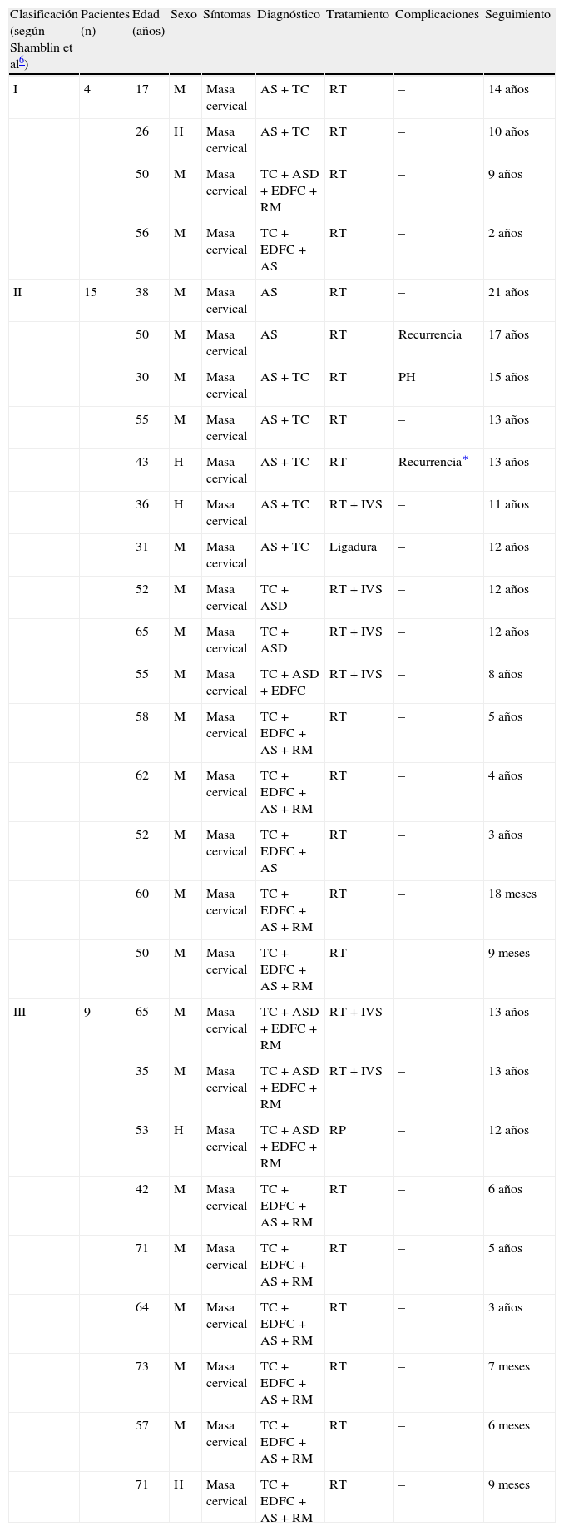564x1531 pixels.
Task: Click the Clasificación column header
Action: tap(43, 15)
